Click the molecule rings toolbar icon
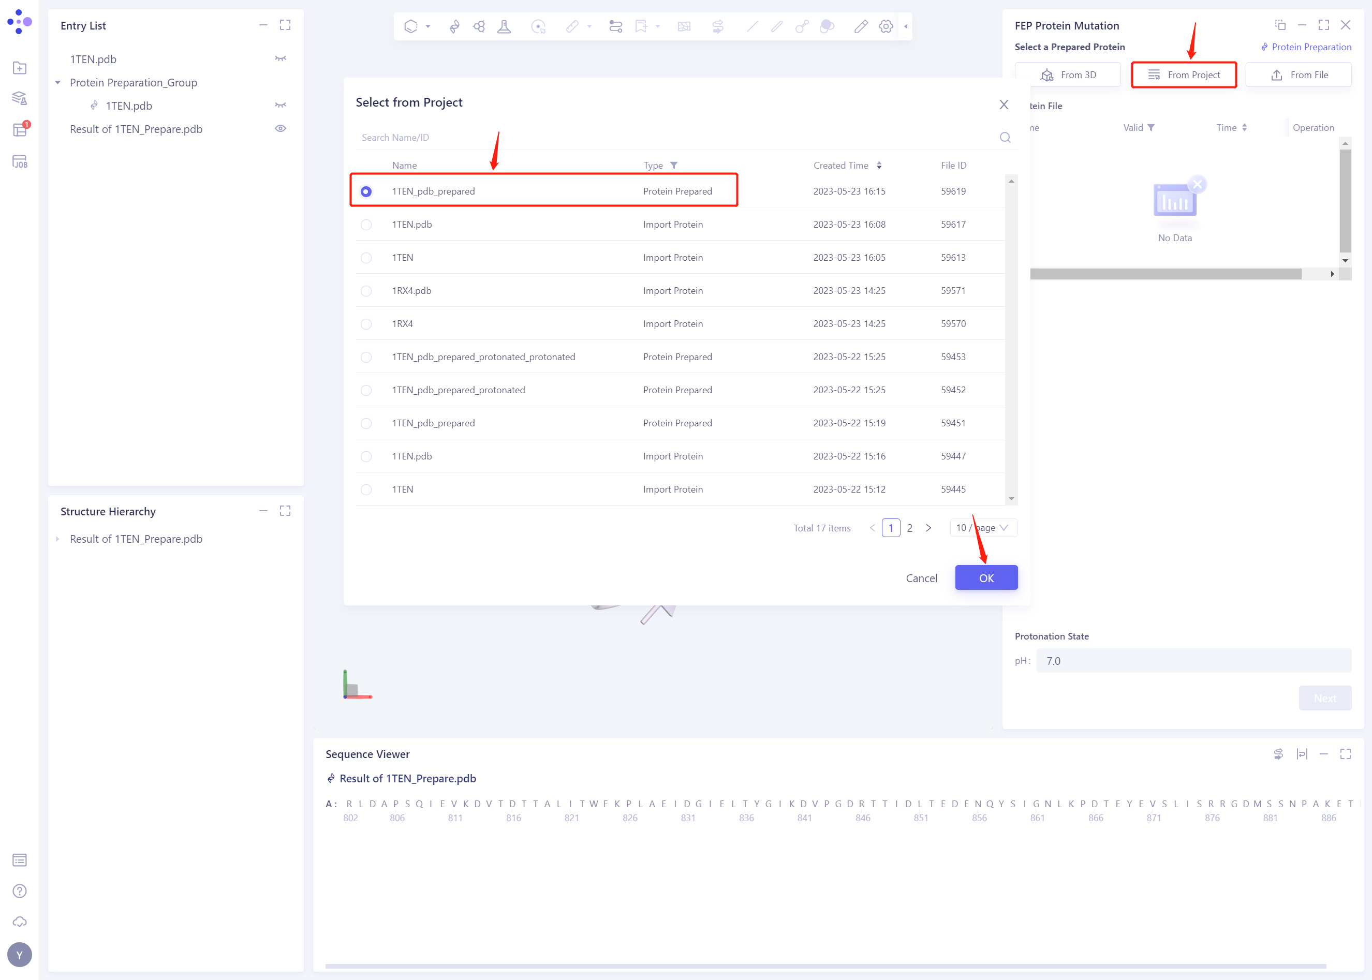 (x=479, y=26)
